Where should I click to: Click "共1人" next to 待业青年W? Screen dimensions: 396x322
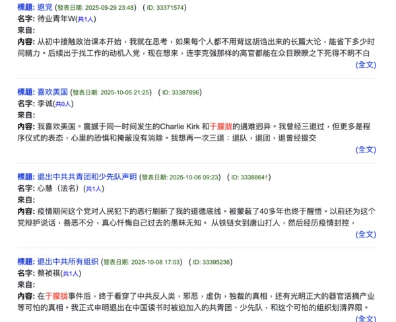tap(88, 19)
